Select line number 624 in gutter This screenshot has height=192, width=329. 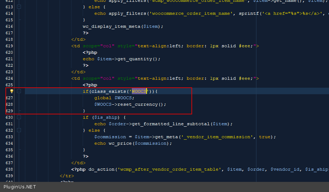(9, 78)
